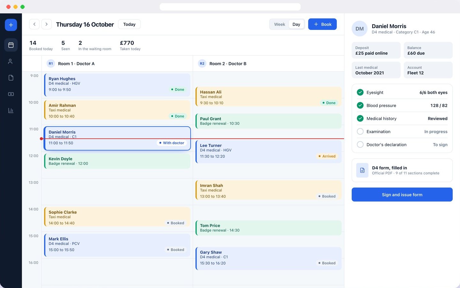
Task: Open the payments cash icon in sidebar
Action: tap(11, 94)
